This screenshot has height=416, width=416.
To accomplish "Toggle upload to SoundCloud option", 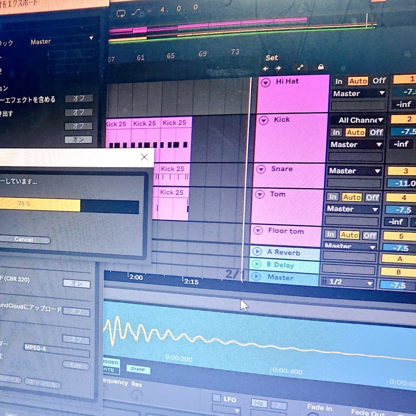I will (x=76, y=312).
